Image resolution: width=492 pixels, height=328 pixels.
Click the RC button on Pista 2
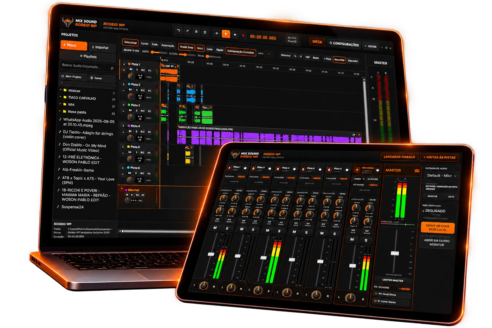pos(143,90)
